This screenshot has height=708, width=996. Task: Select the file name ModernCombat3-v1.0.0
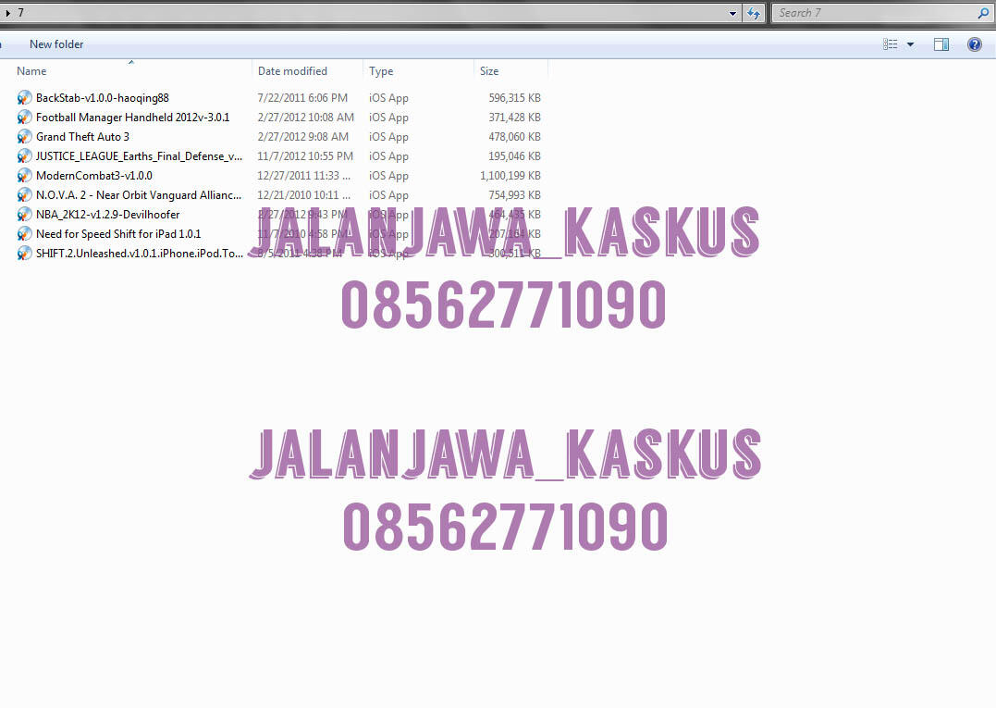coord(94,176)
